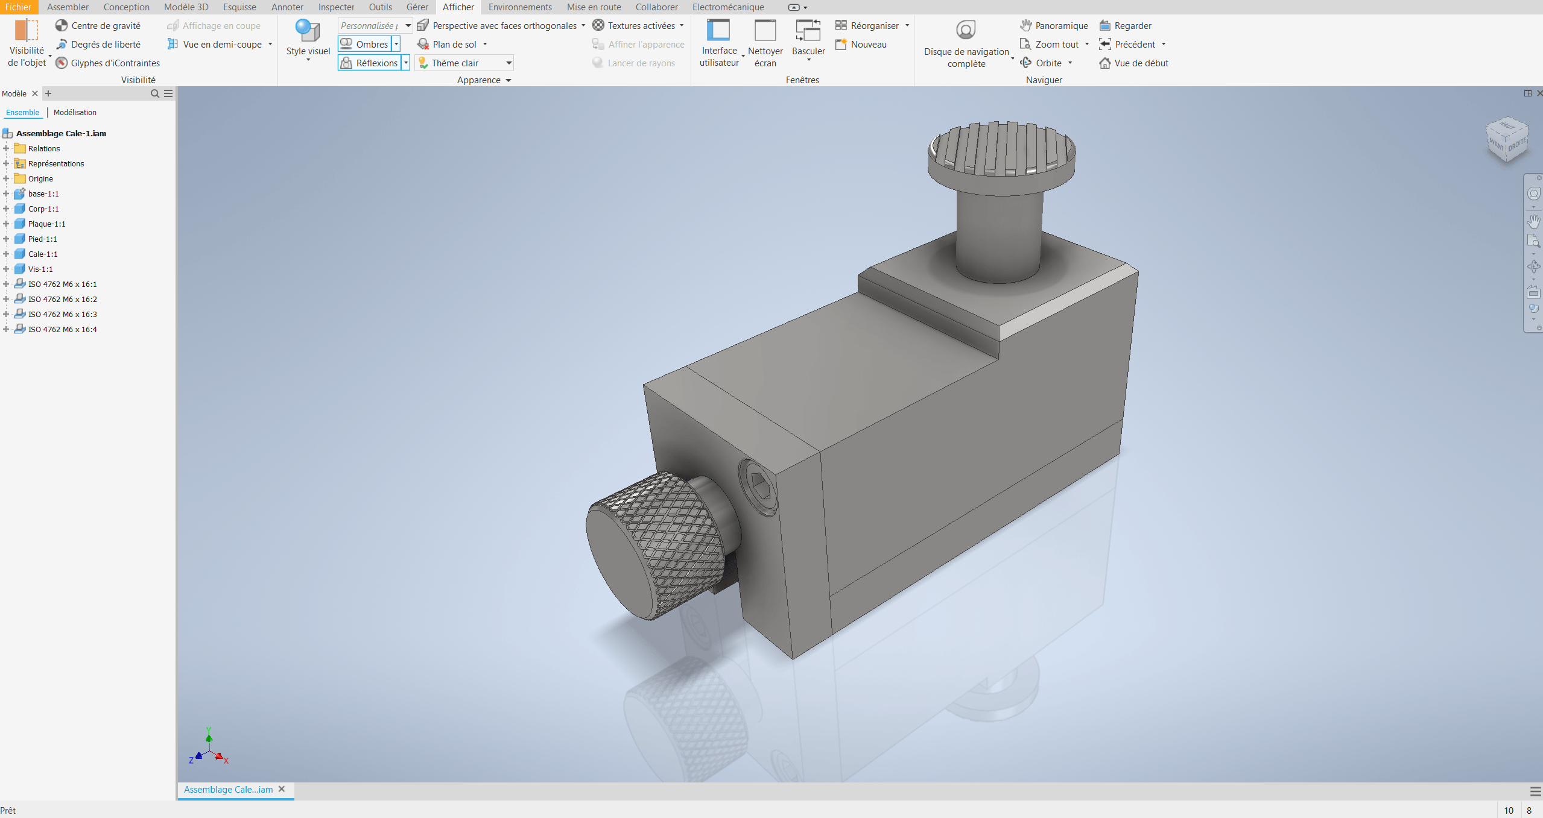This screenshot has width=1543, height=818.
Task: Open Disque de navigation complète
Action: point(966,43)
